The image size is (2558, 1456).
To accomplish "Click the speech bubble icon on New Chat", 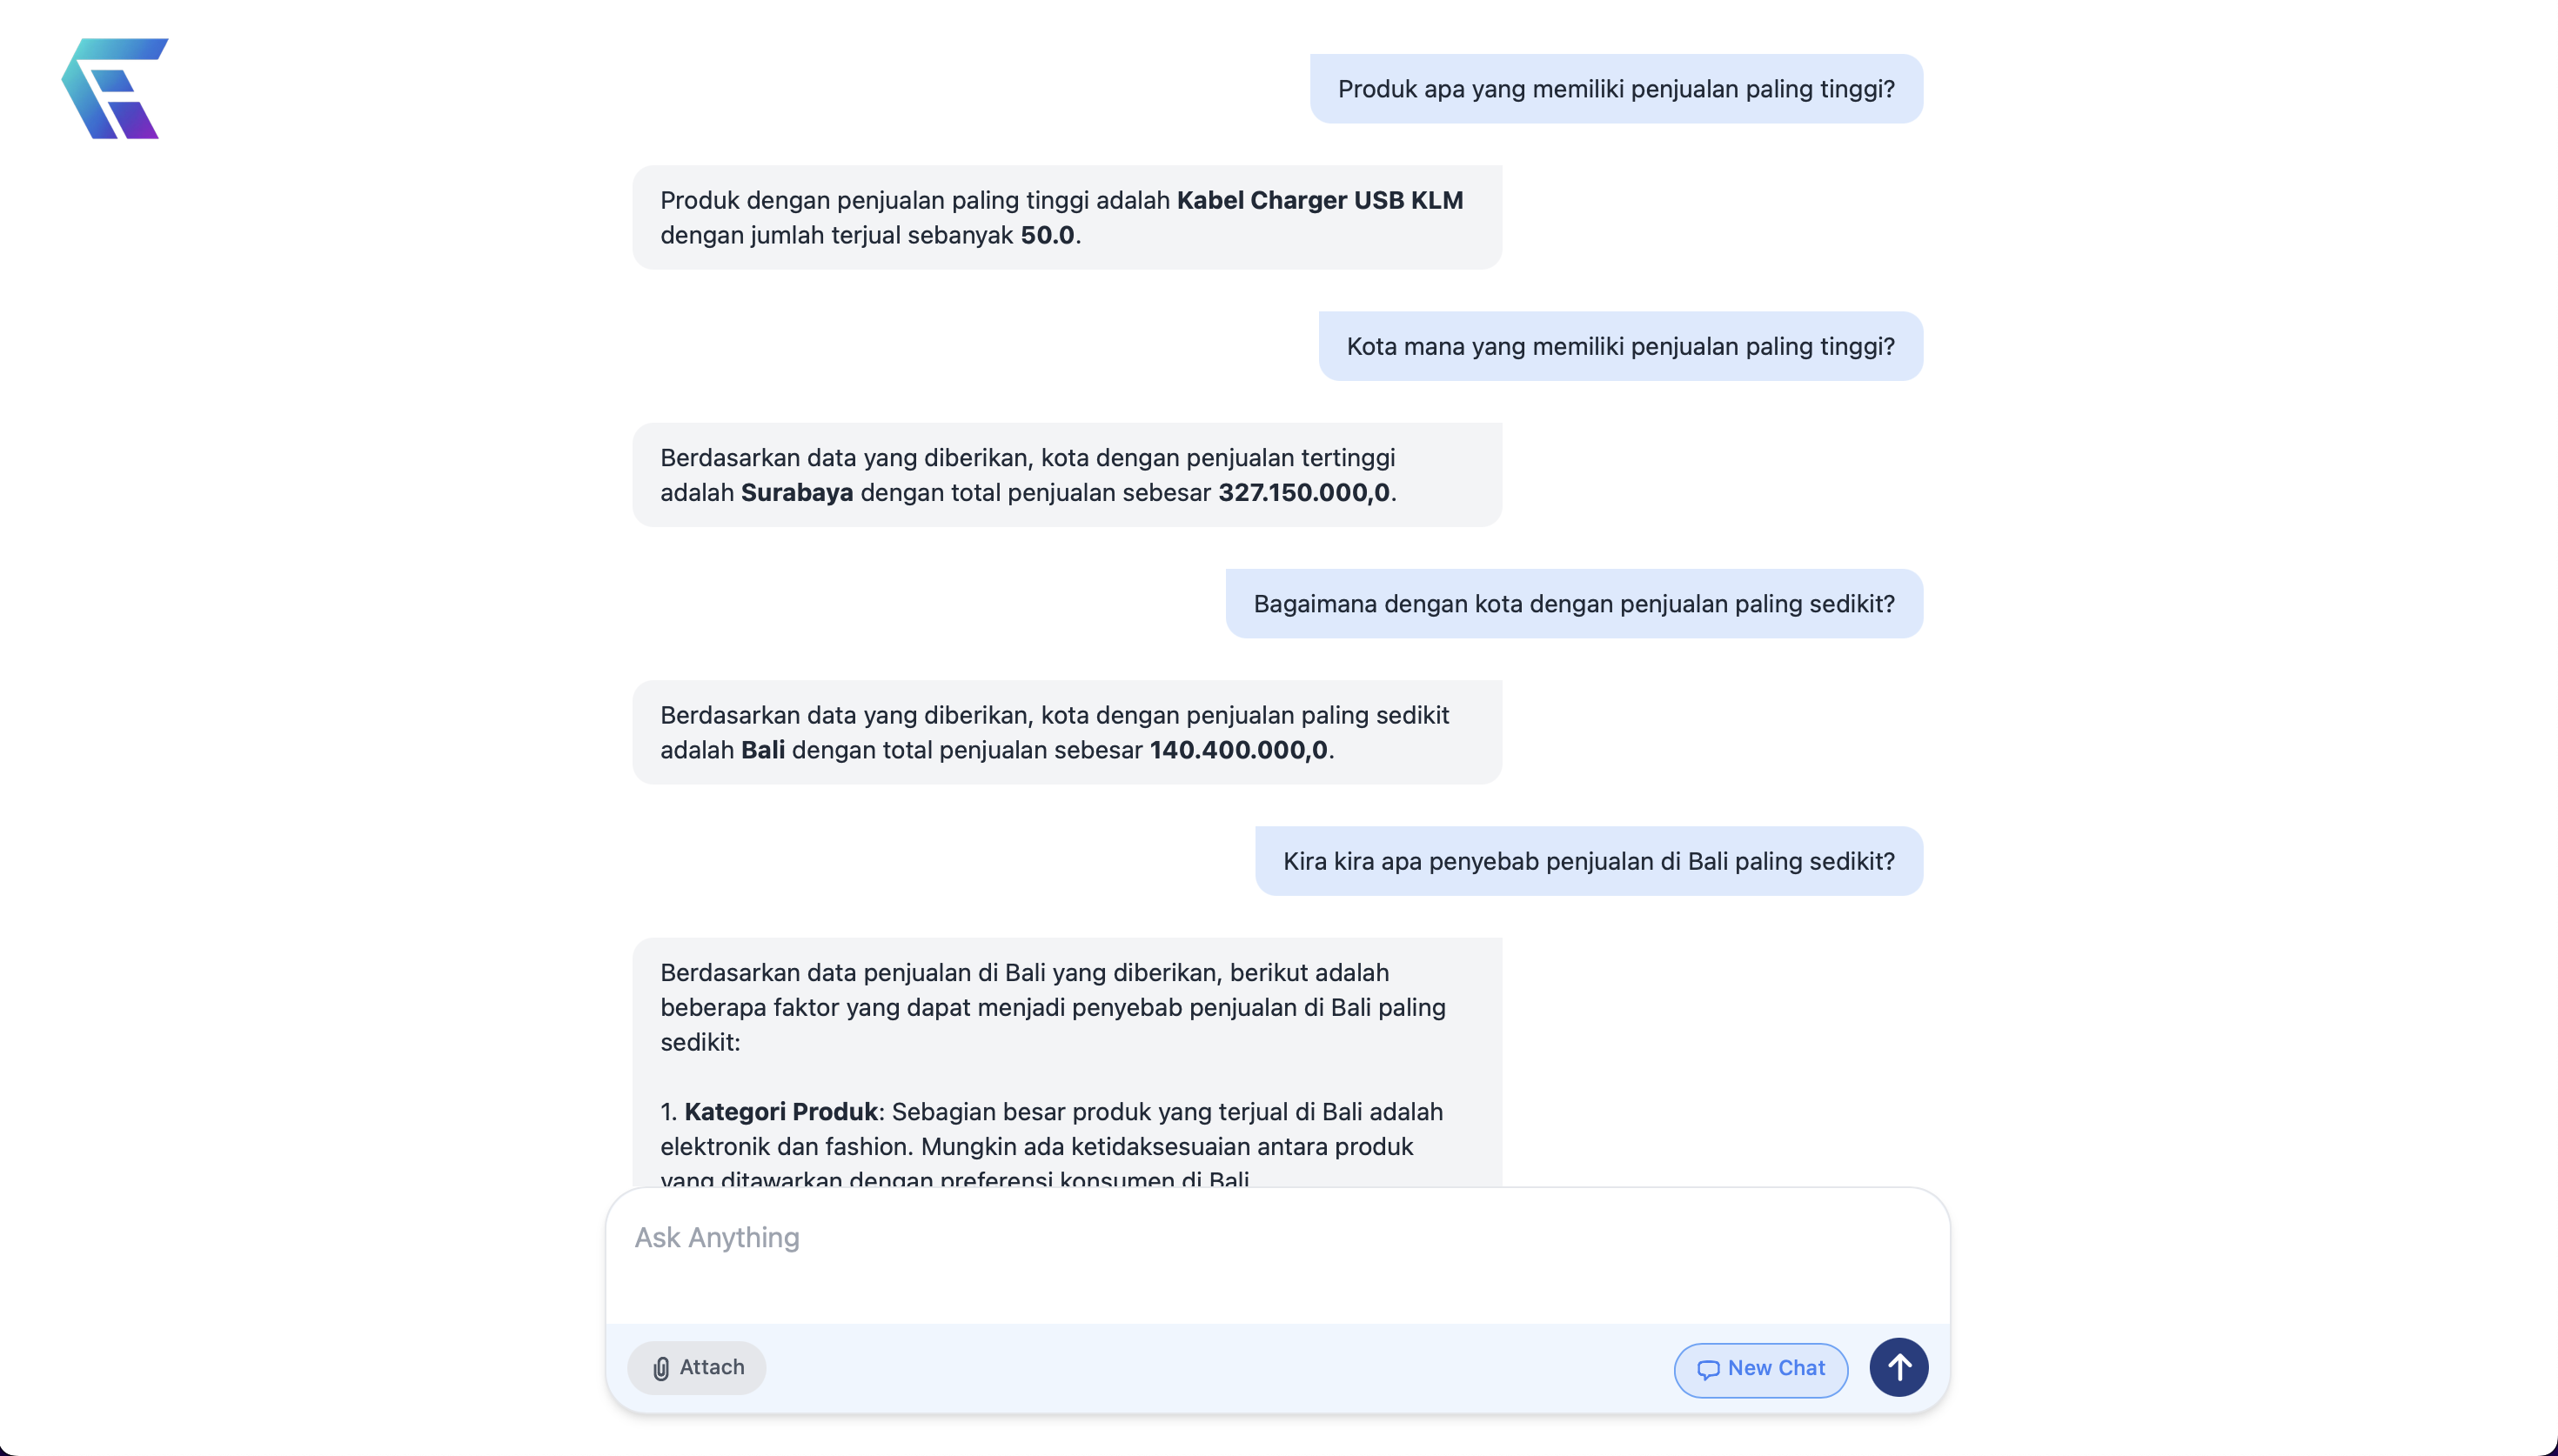I will point(1708,1369).
